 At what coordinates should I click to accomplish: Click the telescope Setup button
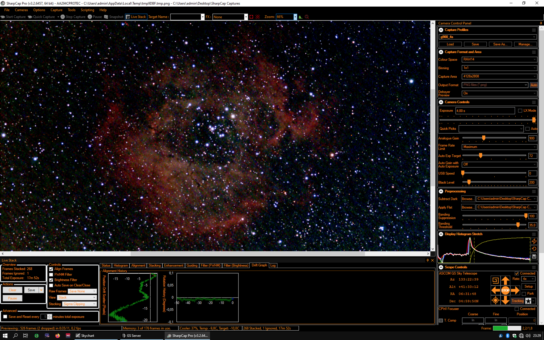pyautogui.click(x=529, y=286)
